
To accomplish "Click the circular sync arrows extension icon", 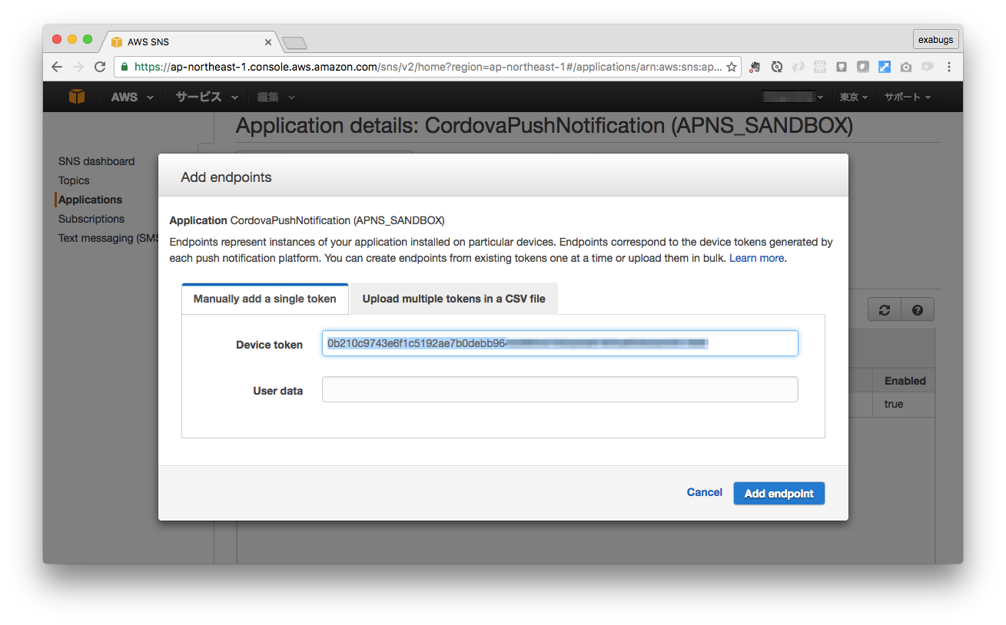I will (x=777, y=67).
